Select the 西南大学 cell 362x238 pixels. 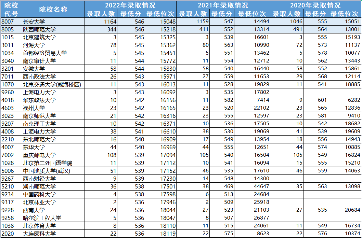53,210
